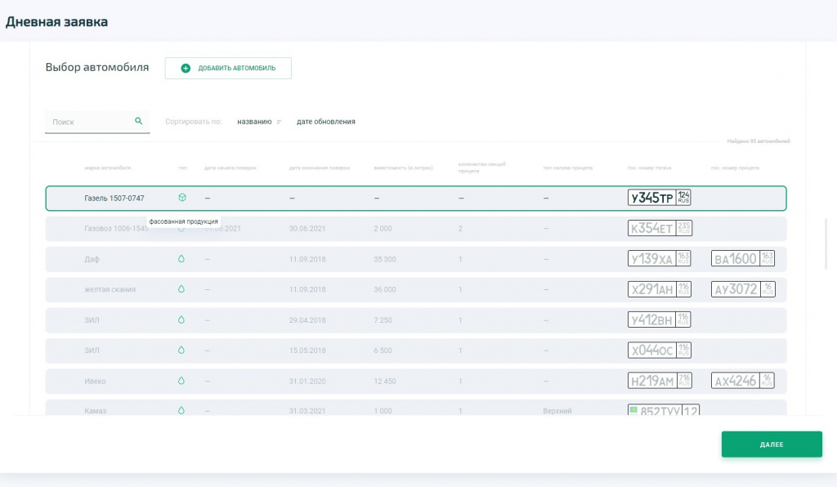Image resolution: width=837 pixels, height=487 pixels.
Task: Click the green ДАЛЕЕ button
Action: tap(772, 445)
